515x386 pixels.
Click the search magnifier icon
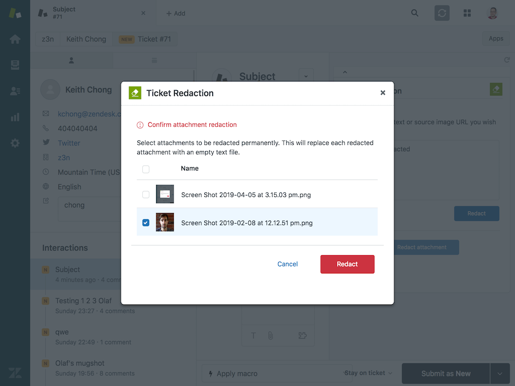pyautogui.click(x=415, y=13)
